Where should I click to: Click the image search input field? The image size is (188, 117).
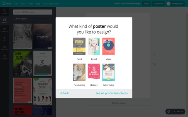(33, 12)
